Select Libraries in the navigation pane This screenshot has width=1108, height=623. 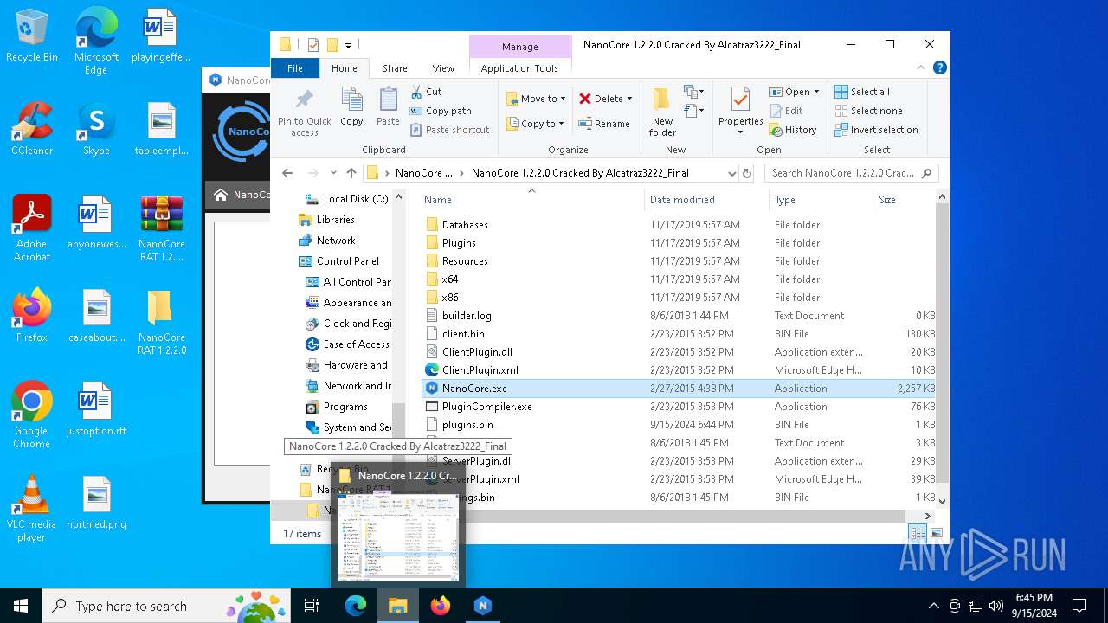[335, 220]
